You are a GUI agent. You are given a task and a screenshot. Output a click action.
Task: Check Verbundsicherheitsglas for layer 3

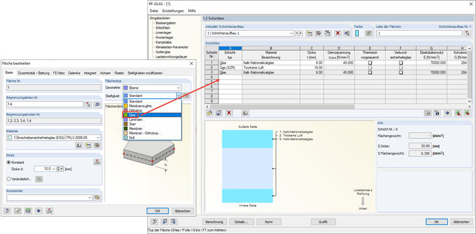401,73
